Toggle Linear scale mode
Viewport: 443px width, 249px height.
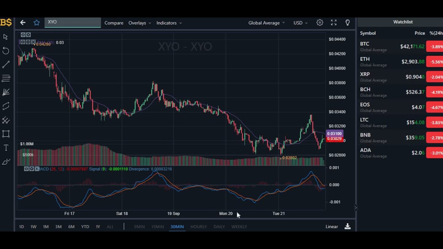pos(332,227)
